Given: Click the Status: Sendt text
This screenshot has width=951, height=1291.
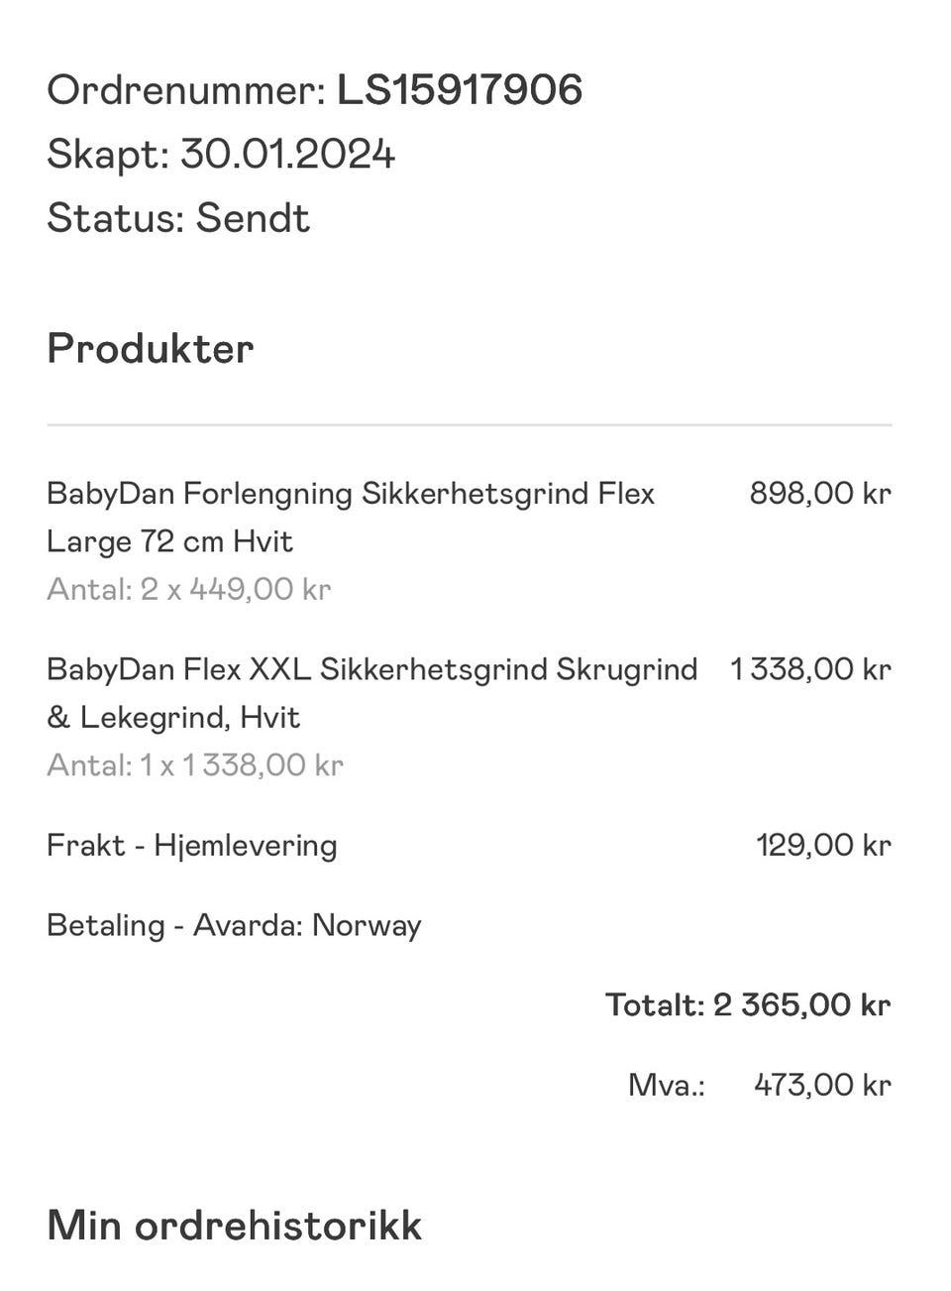Looking at the screenshot, I should point(178,218).
